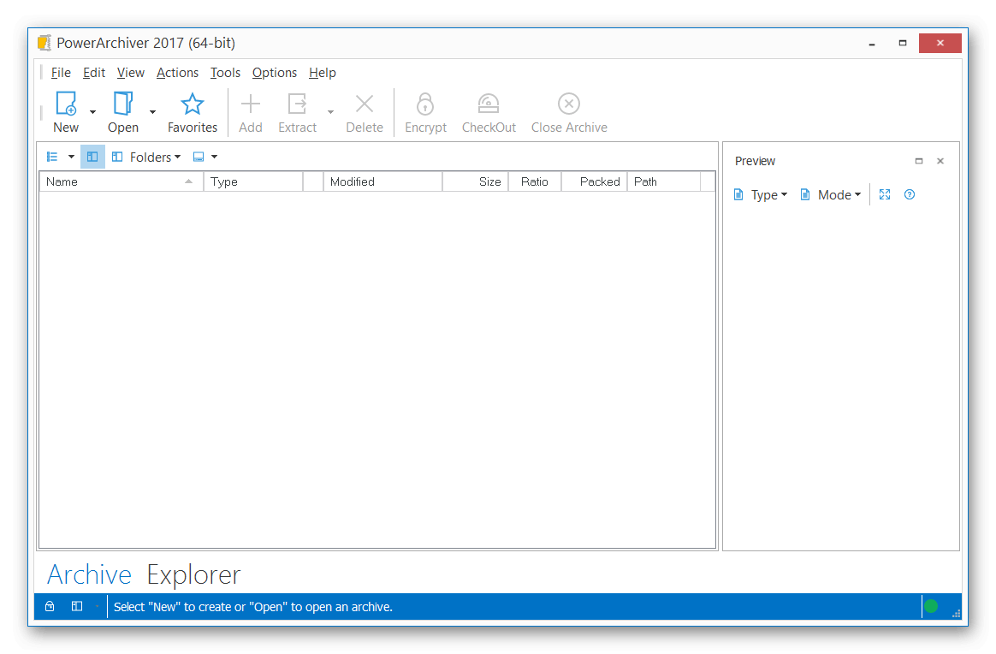The height and width of the screenshot is (654, 996).
Task: Click the green status indicator circle
Action: pos(931,607)
